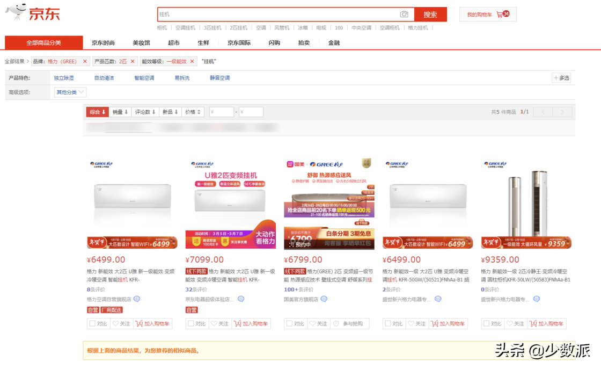The height and width of the screenshot is (369, 601).
Task: Filter by 易拆洗 feature
Action: (x=182, y=78)
